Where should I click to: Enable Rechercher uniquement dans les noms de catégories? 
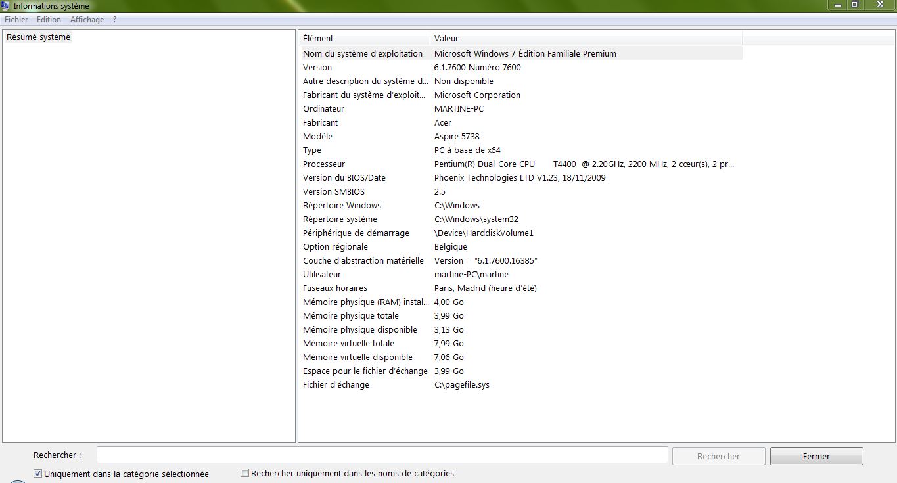[x=245, y=473]
